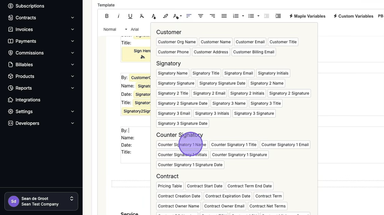Viewport: 384px width, 215px height.
Task: Insert the Counter Signatory 1 Title variable
Action: (x=234, y=145)
